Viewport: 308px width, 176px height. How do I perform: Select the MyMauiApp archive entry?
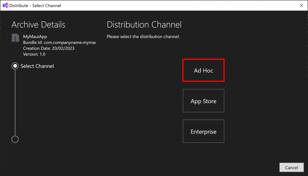point(35,36)
